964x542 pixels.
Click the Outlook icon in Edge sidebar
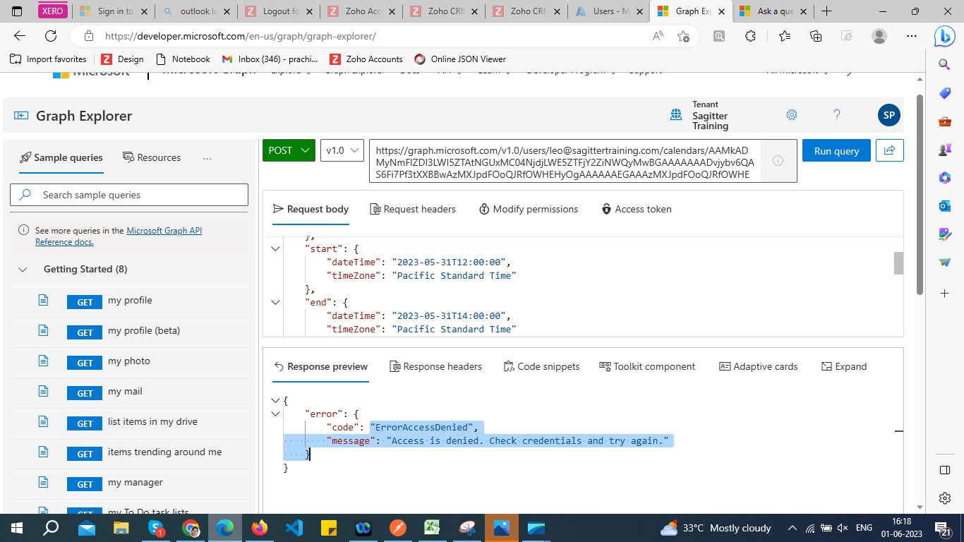pyautogui.click(x=944, y=205)
